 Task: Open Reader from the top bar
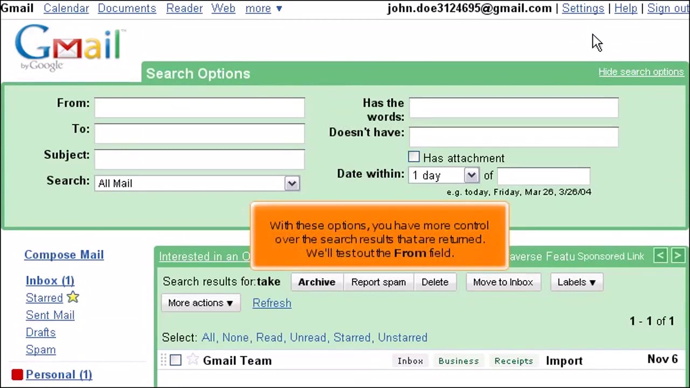[184, 8]
